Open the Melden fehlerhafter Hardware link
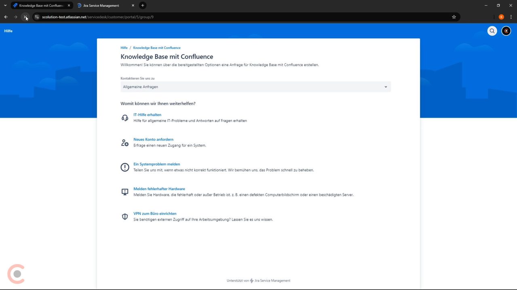 tap(159, 189)
